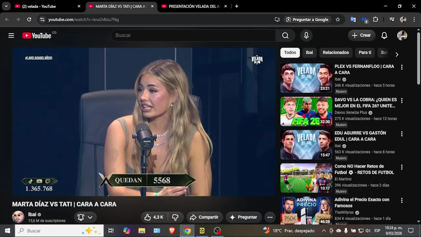View site information icon in address bar

[x=42, y=19]
